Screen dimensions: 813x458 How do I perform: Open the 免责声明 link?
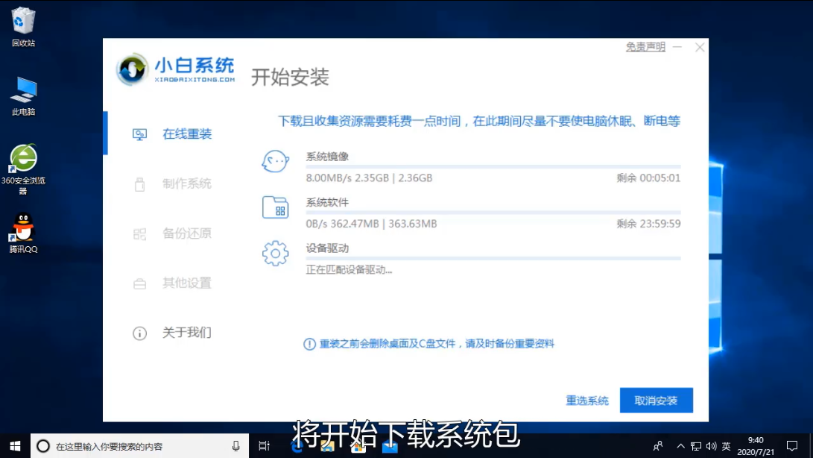tap(645, 47)
